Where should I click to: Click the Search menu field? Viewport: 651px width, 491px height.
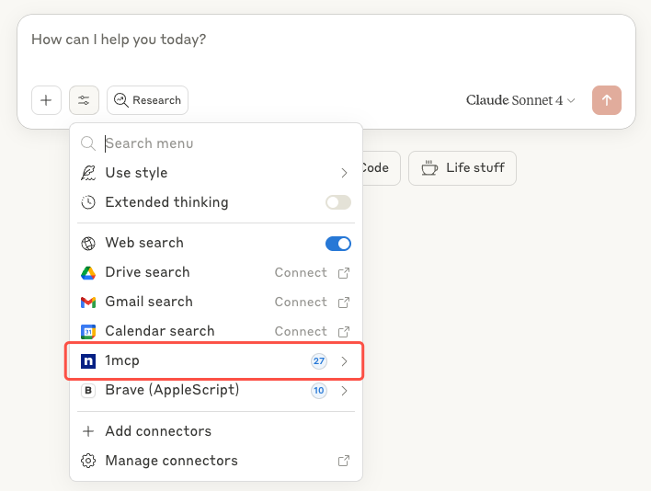pos(216,143)
